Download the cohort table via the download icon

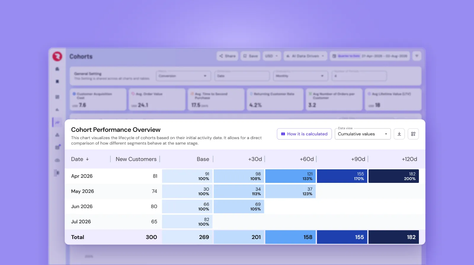(x=399, y=134)
